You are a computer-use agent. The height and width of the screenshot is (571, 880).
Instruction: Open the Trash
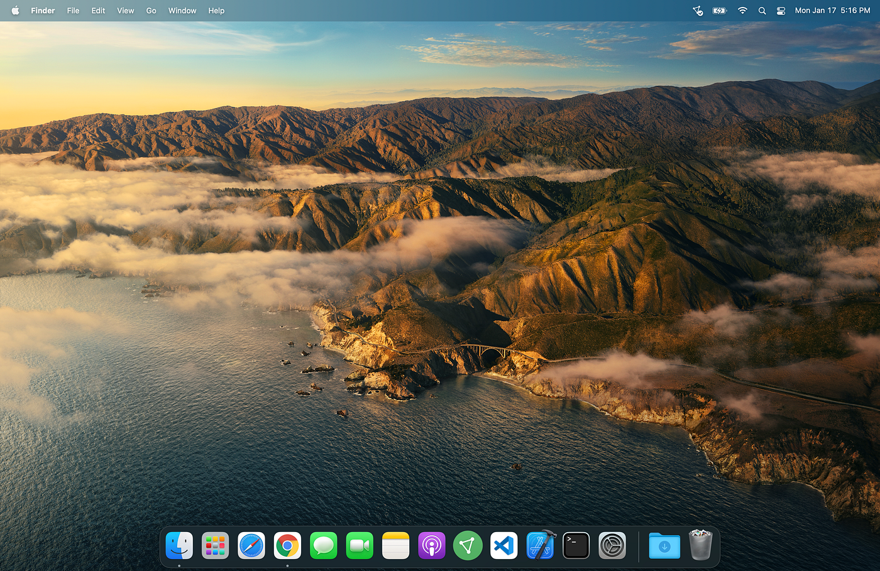pyautogui.click(x=700, y=545)
